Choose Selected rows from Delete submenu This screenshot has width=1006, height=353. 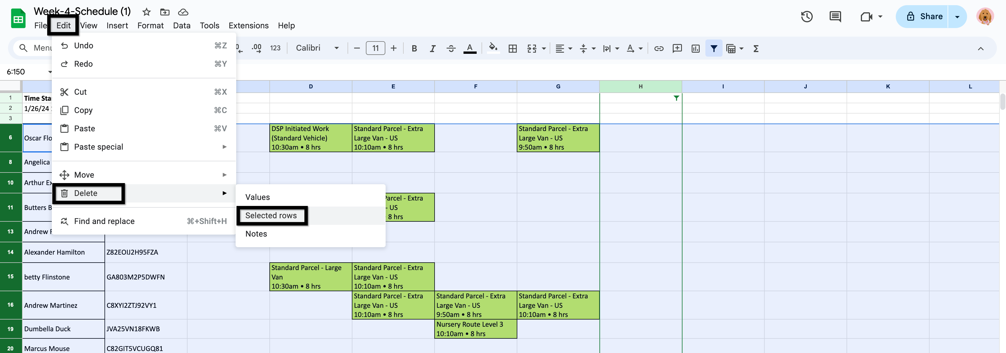(271, 215)
